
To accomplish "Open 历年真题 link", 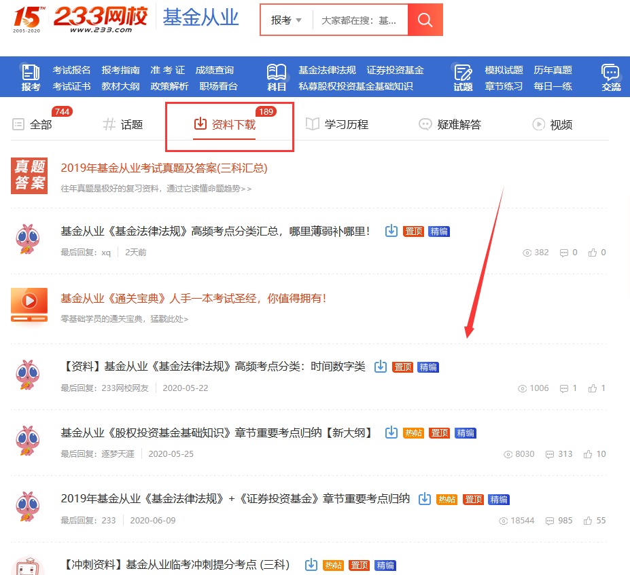I will click(x=553, y=70).
